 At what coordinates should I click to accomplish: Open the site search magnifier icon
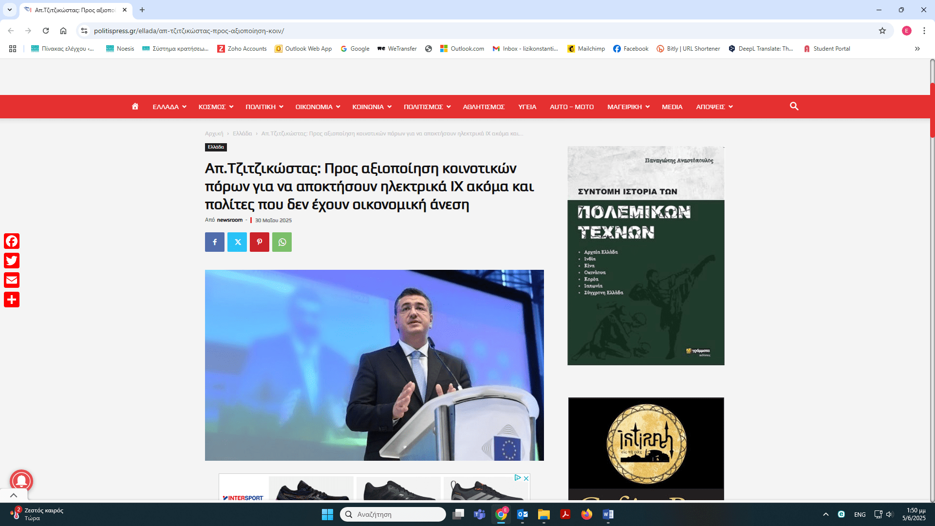[x=794, y=106]
